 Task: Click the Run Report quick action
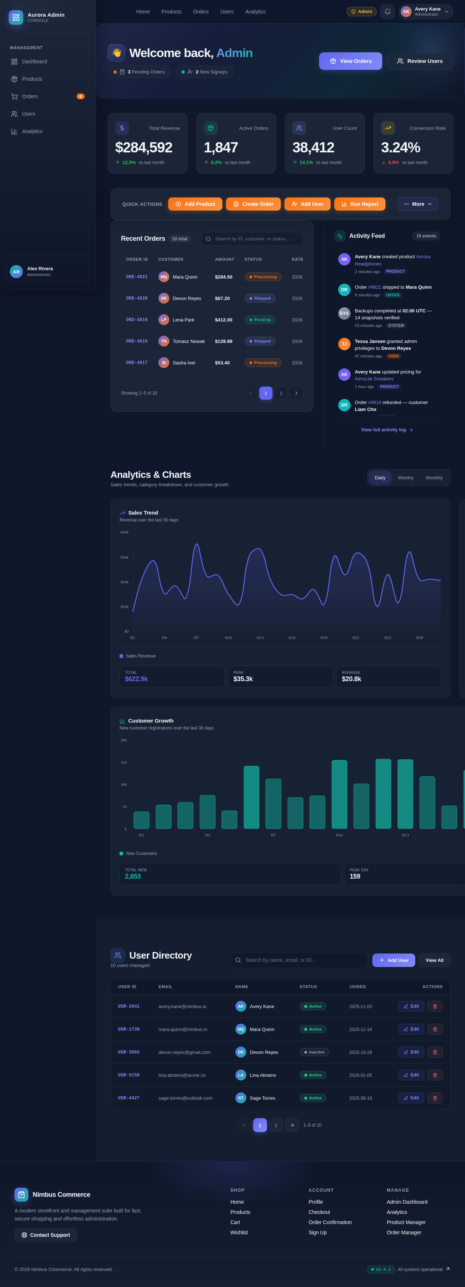360,204
